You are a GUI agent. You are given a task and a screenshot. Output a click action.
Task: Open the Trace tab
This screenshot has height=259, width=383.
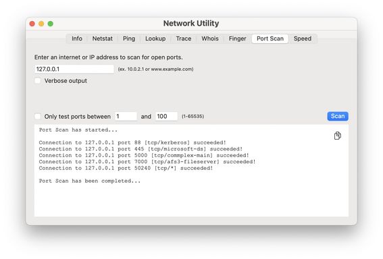click(184, 38)
